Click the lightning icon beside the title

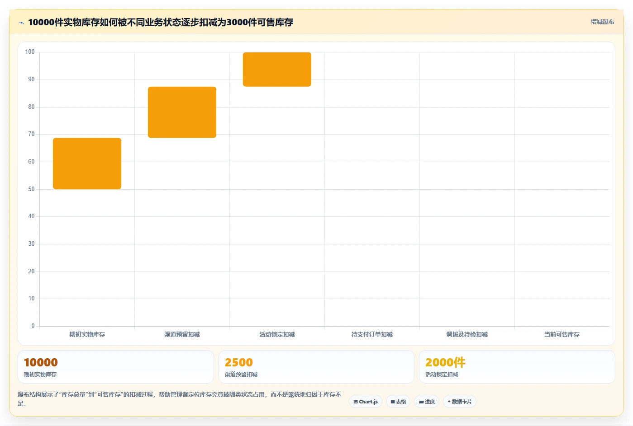pos(21,23)
